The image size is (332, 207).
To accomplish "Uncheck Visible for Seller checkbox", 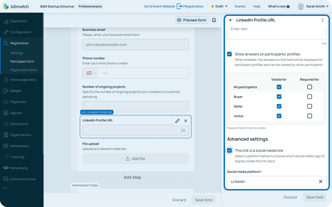I will 279,106.
